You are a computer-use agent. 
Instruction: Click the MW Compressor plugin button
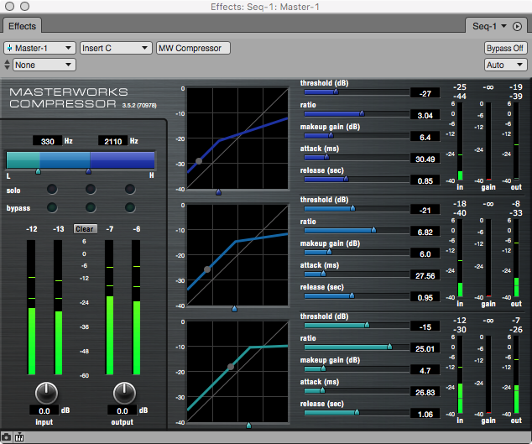tap(193, 48)
